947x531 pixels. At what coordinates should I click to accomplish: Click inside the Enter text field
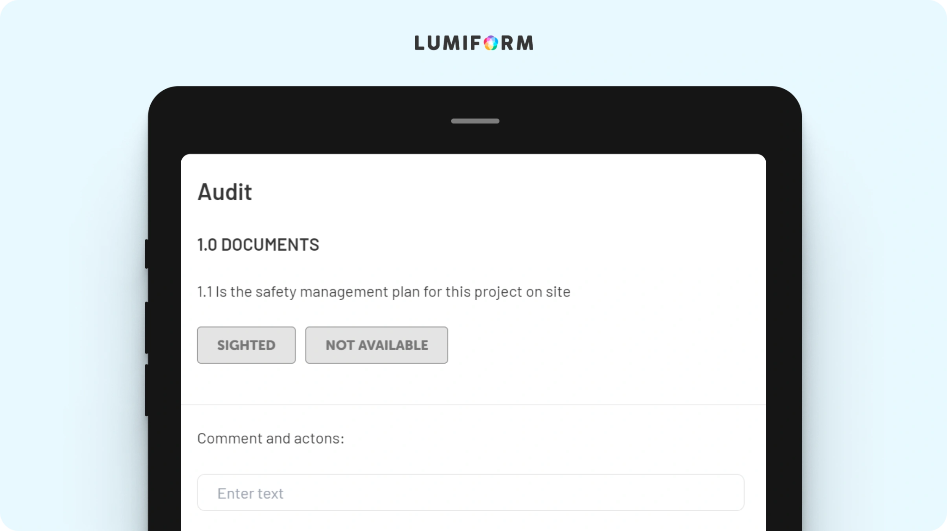(470, 493)
